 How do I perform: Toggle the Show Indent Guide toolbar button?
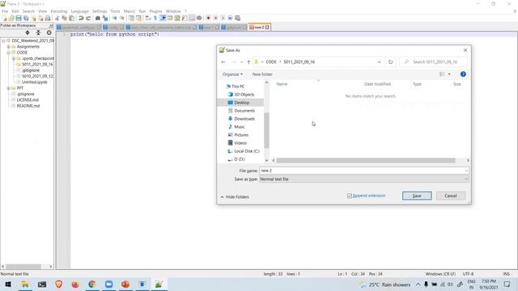(163, 18)
